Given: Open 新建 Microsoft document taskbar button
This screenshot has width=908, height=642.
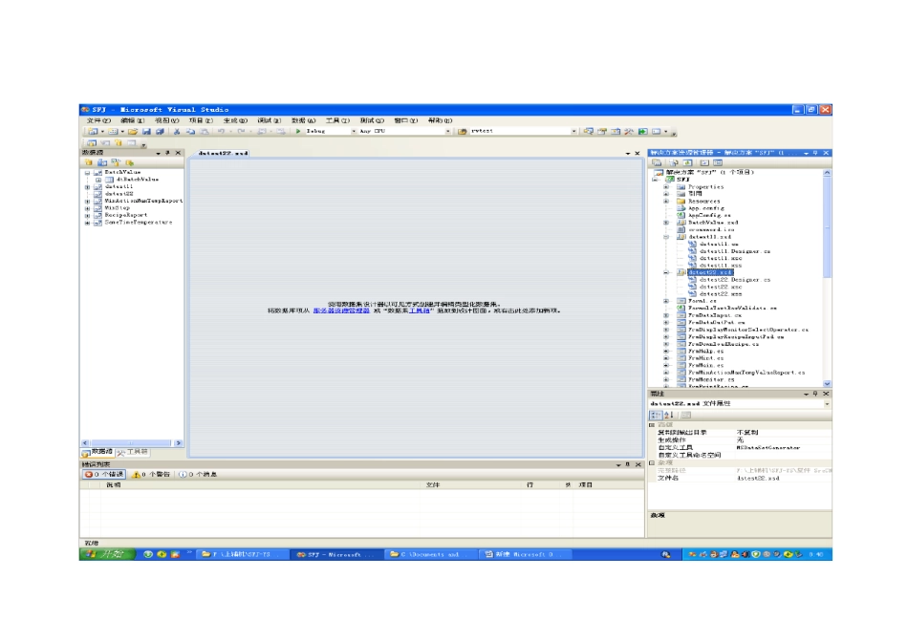Looking at the screenshot, I should click(x=526, y=555).
